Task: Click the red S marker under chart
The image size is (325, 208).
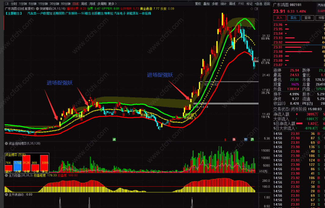Action: [225, 139]
